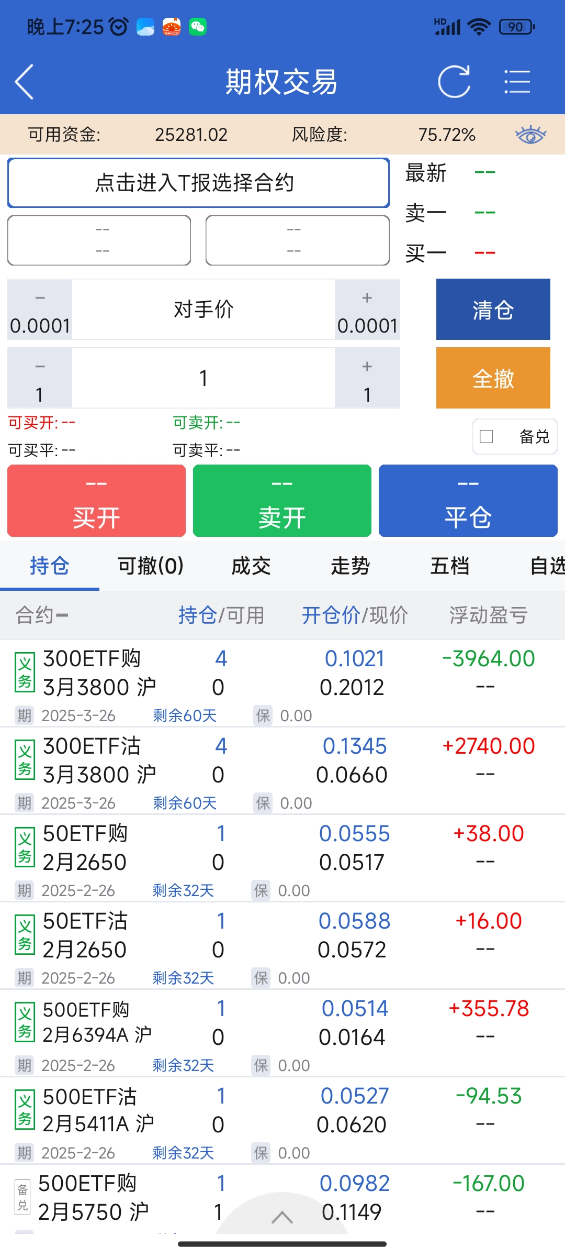
Task: Tap the red 买开 button
Action: click(96, 501)
